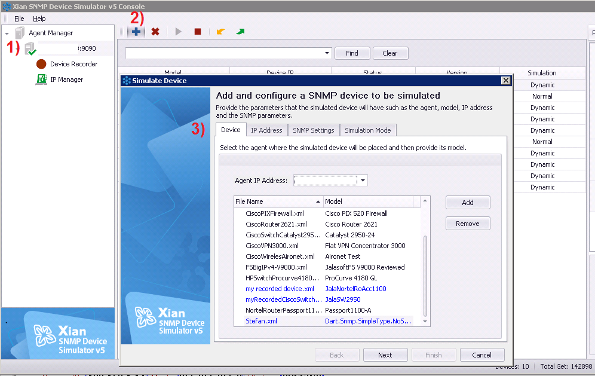Image resolution: width=595 pixels, height=376 pixels.
Task: Open Device Recorder in the tree
Action: (x=73, y=64)
